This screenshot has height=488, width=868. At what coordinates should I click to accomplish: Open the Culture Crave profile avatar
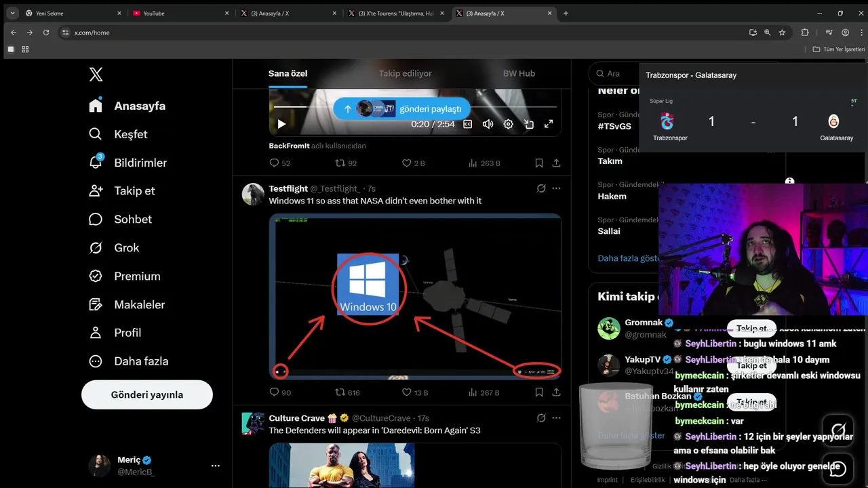253,424
